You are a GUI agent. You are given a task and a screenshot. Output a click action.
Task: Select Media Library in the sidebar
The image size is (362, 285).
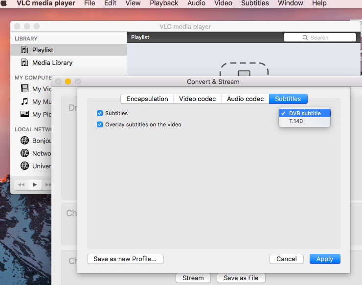[68, 62]
